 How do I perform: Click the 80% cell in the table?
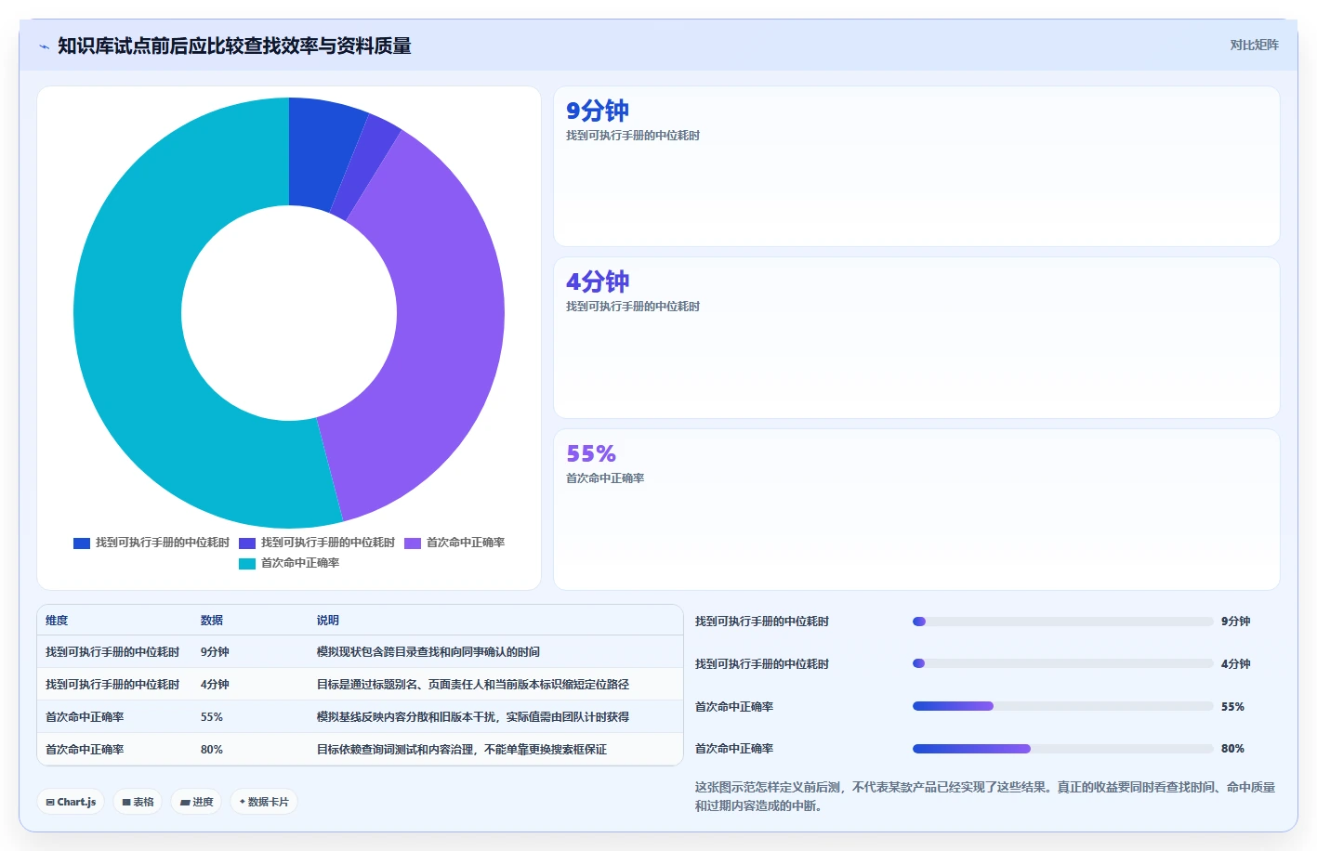click(x=212, y=750)
